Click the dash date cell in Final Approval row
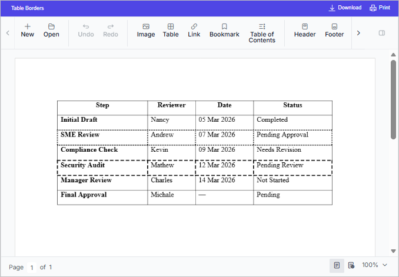The height and width of the screenshot is (277, 399). pos(224,198)
